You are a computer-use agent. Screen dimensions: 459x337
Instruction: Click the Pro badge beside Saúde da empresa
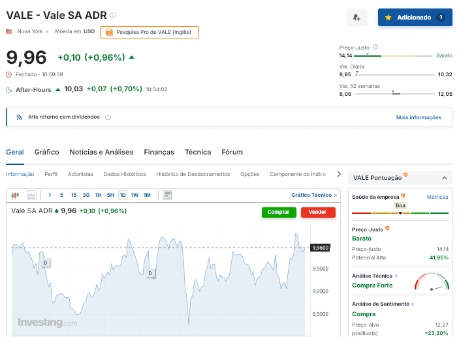pyautogui.click(x=403, y=196)
